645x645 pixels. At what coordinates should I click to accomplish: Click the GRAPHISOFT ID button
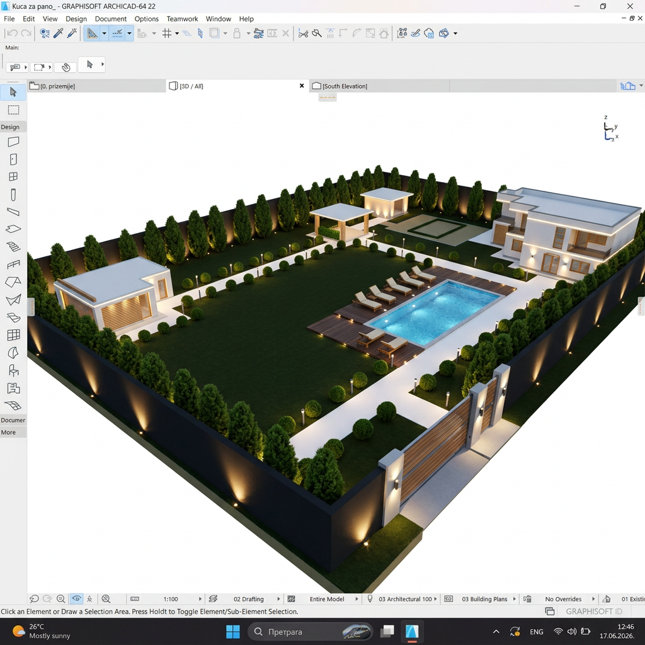(x=593, y=611)
